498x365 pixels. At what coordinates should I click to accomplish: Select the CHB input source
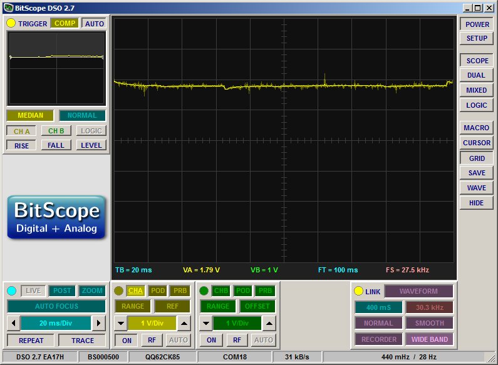point(220,290)
